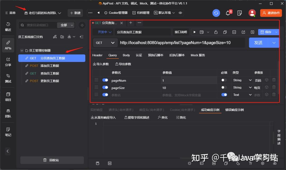The width and height of the screenshot is (286, 170).
Task: Disable the pageNum parameter toggle
Action: click(105, 80)
